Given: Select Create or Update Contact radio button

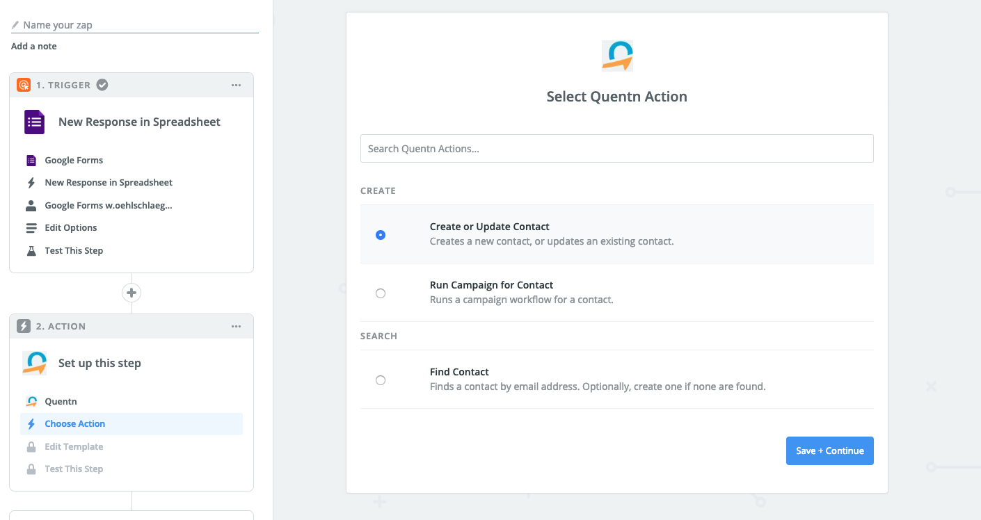Looking at the screenshot, I should point(381,235).
